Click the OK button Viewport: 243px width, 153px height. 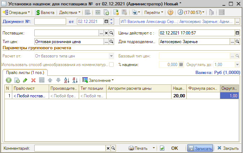coord(174,148)
